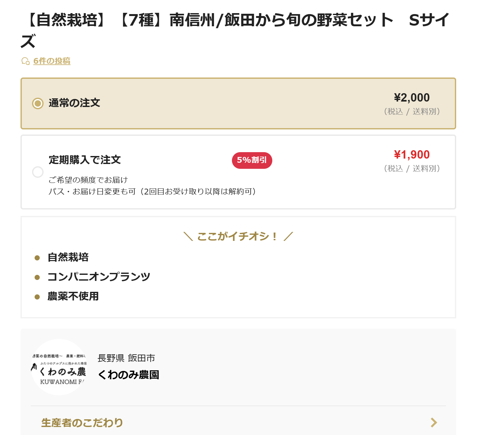Open the 生産者のこだわり section label
This screenshot has height=435, width=485.
[x=82, y=423]
